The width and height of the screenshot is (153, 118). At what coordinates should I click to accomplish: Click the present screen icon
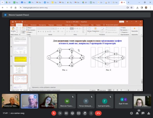tap(79, 113)
